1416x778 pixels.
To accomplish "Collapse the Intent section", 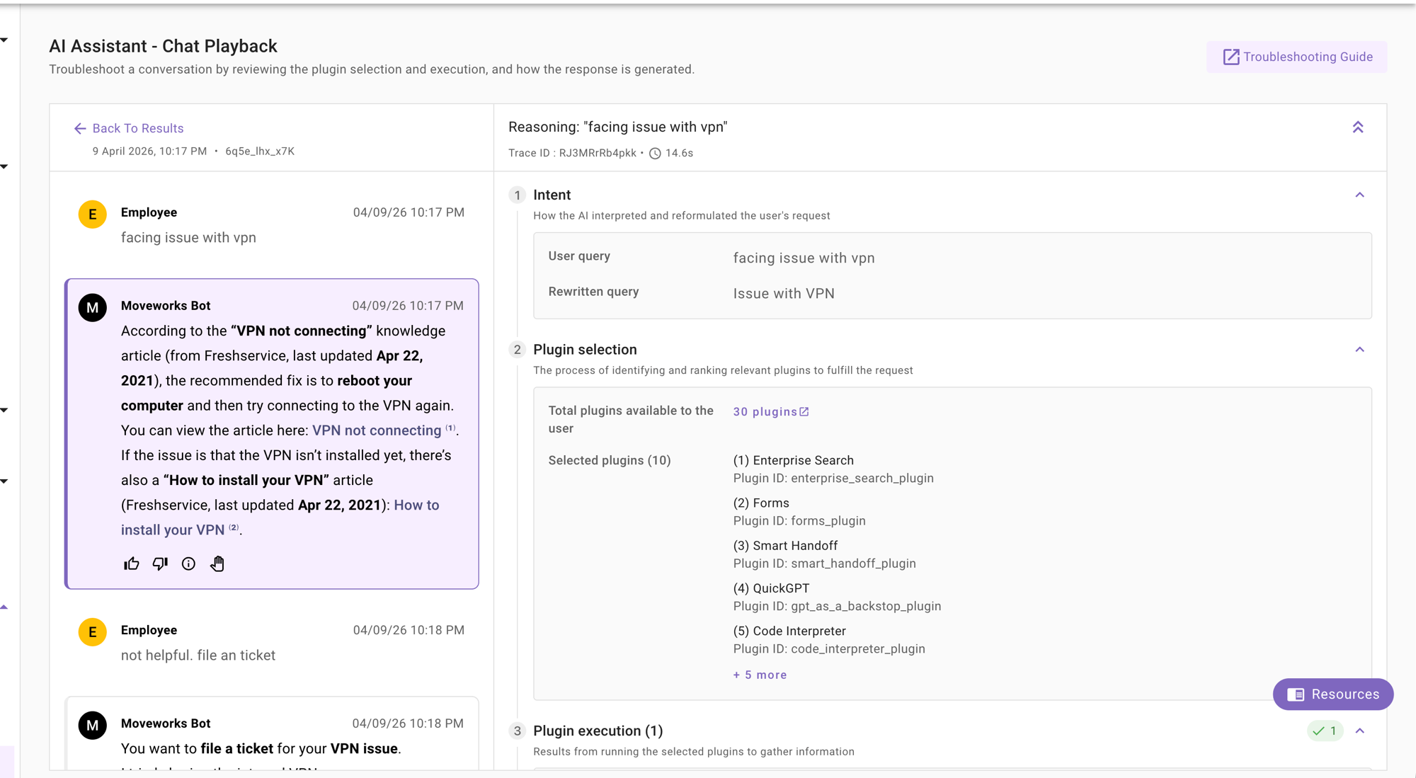I will [1360, 194].
